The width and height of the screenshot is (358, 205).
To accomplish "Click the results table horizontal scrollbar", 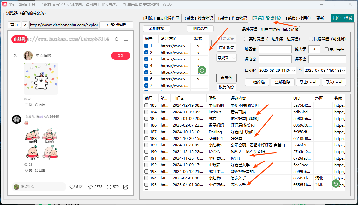I will (226, 193).
